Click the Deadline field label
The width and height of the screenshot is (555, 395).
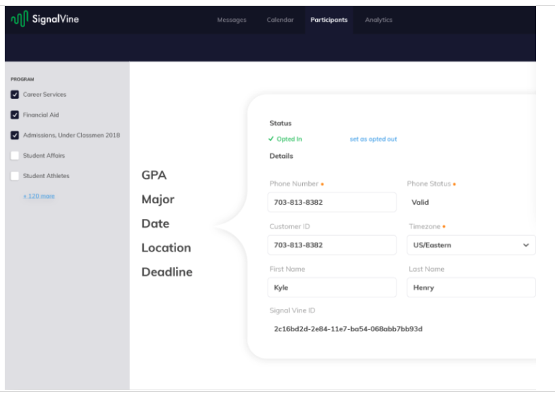pos(166,270)
